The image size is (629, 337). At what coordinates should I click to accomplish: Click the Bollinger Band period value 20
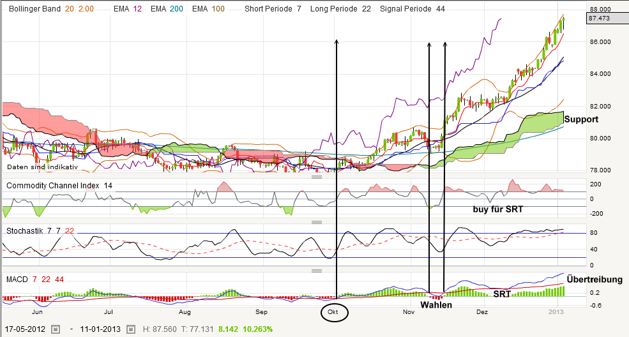tap(70, 9)
